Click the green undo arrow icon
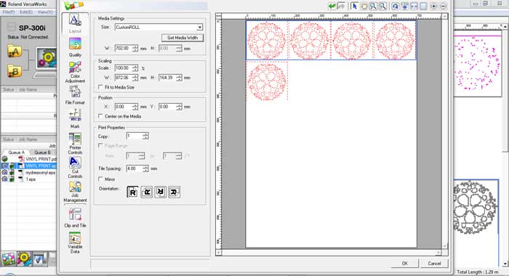Screen dimensions: 509x276 [332, 6]
